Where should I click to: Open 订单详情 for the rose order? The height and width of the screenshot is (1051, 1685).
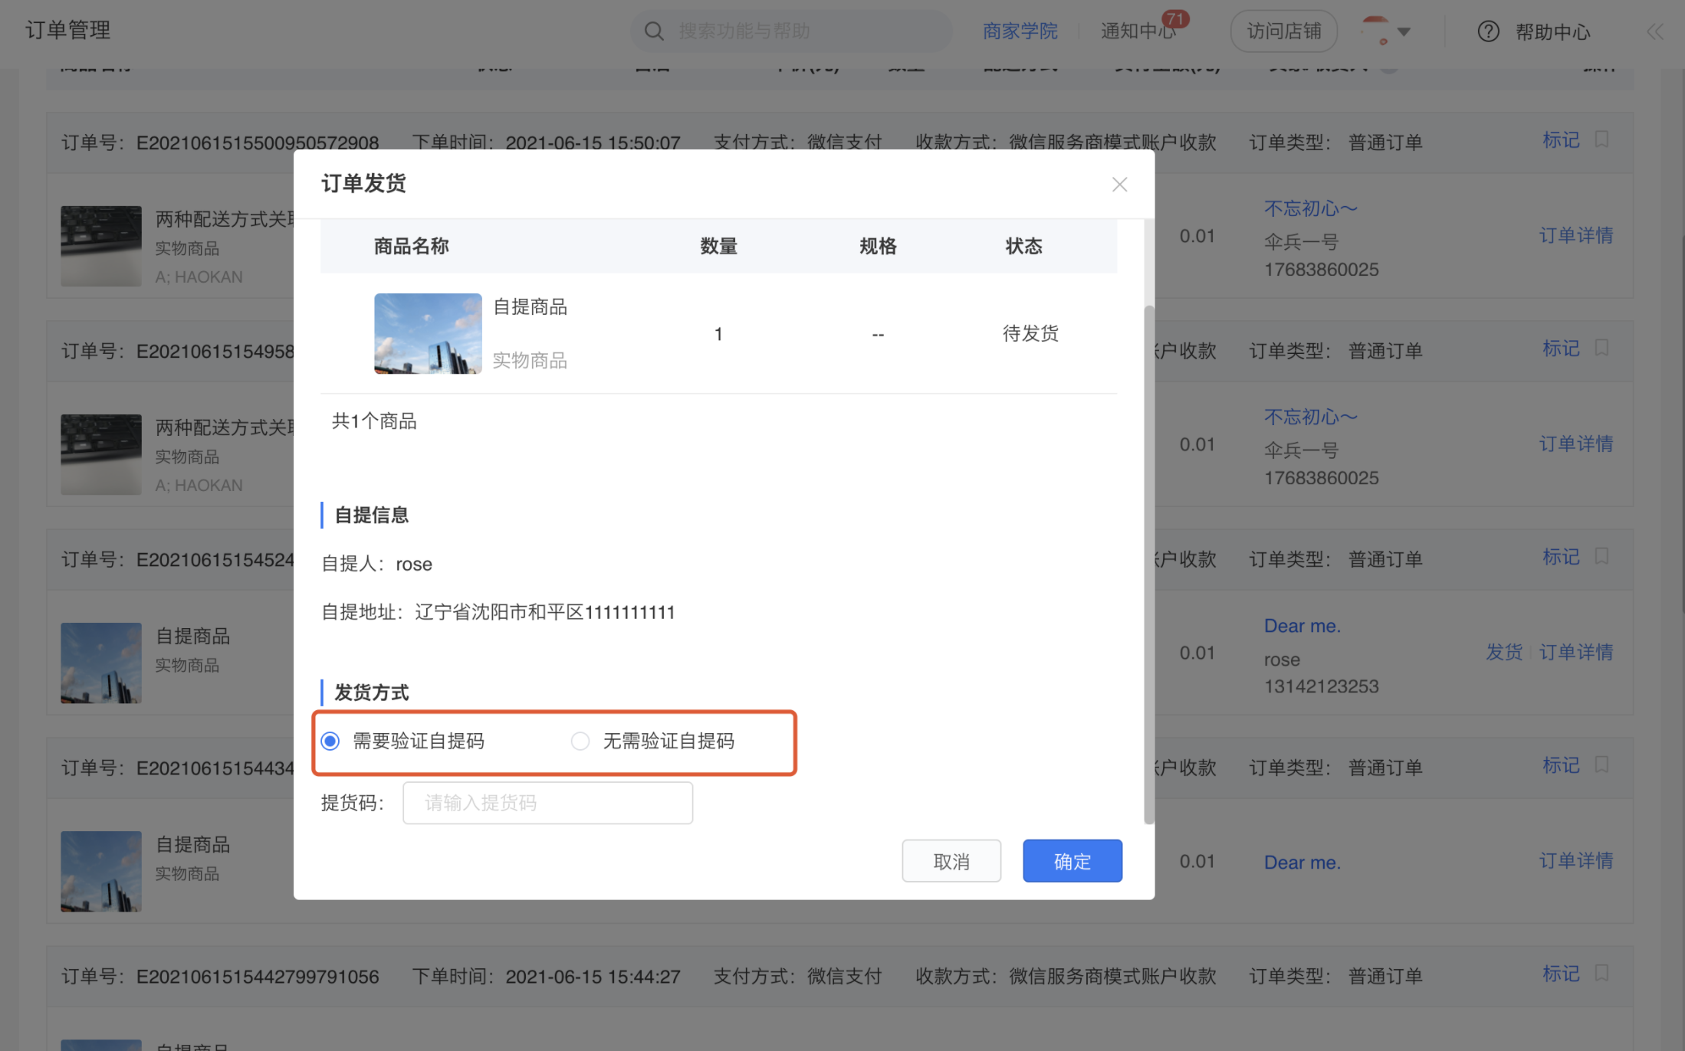pyautogui.click(x=1576, y=652)
